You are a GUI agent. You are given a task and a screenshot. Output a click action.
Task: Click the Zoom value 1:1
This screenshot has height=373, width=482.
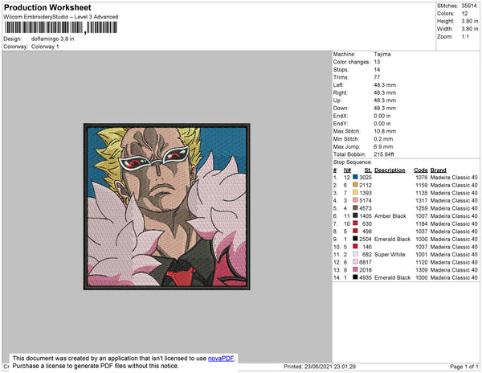(x=465, y=37)
